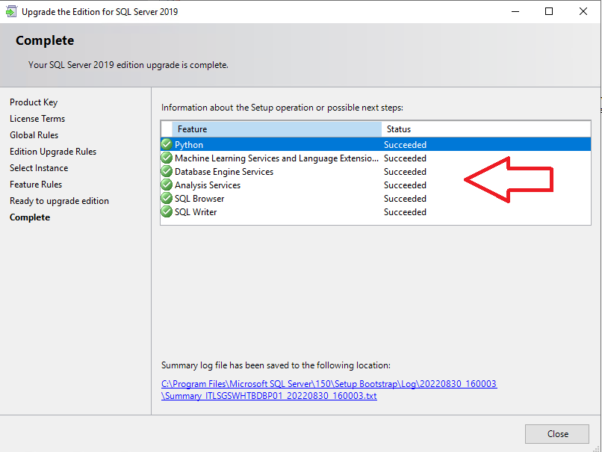Click the Close button
This screenshot has width=602, height=452.
tap(557, 434)
